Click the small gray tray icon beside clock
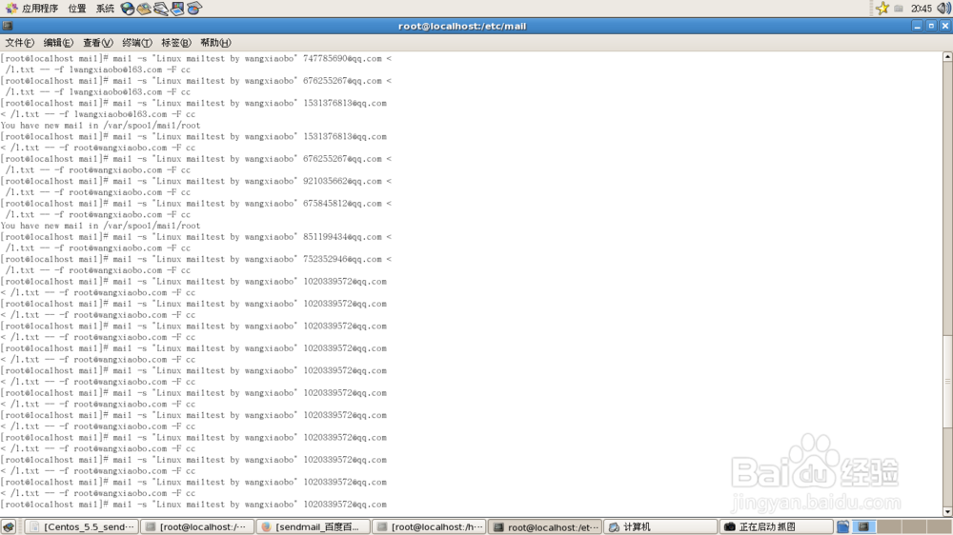 click(x=899, y=9)
